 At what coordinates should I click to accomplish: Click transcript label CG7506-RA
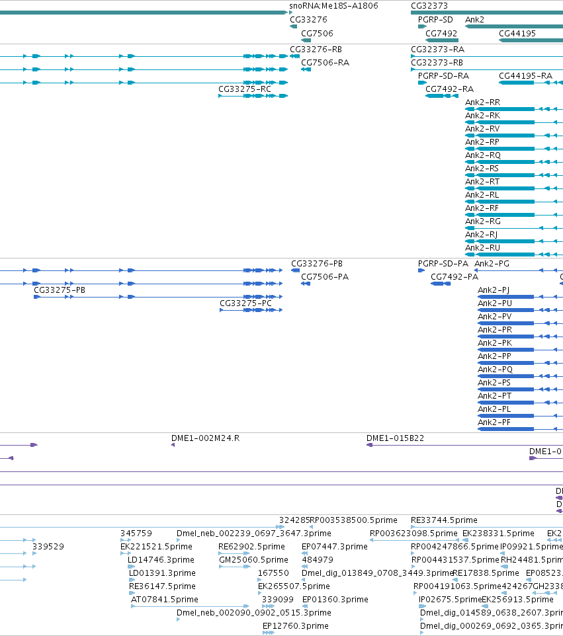[x=325, y=62]
